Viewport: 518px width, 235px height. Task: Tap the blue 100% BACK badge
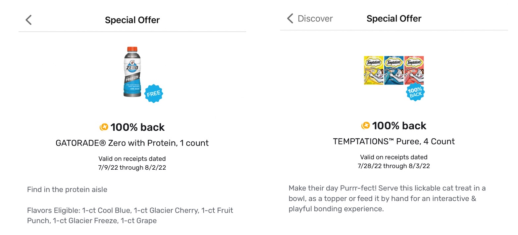click(x=415, y=92)
